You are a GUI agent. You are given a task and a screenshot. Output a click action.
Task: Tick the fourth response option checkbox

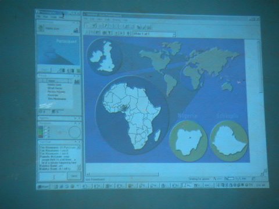[46, 137]
